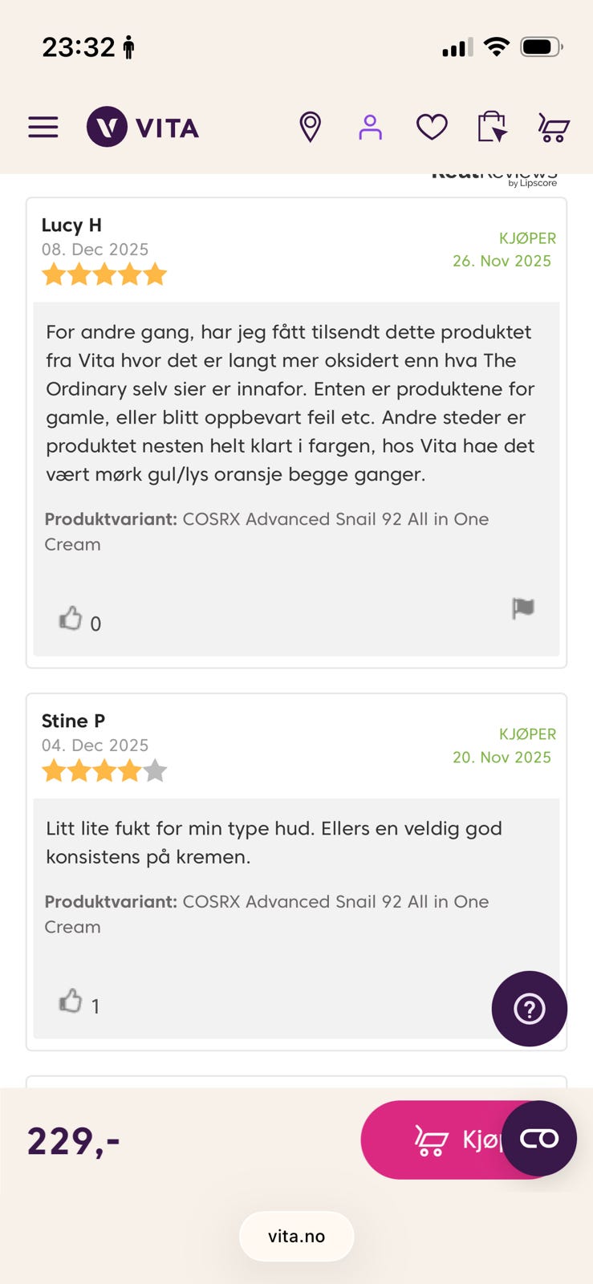Open the shopping cart in header
593x1284 pixels.
[x=553, y=128]
